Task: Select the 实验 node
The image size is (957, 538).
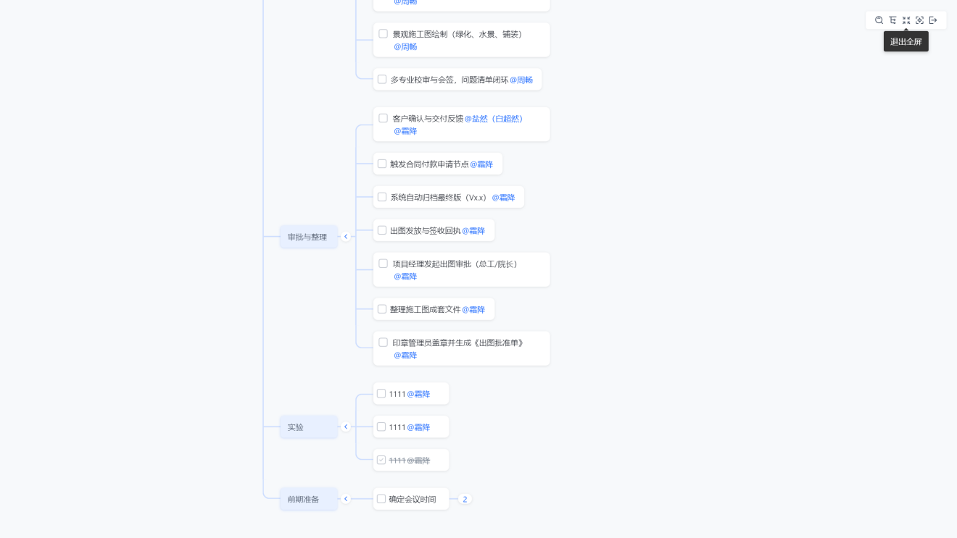Action: coord(308,427)
